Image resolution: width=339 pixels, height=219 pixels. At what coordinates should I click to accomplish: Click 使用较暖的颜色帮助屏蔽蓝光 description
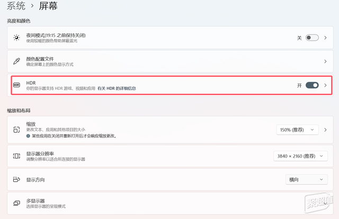coord(52,41)
